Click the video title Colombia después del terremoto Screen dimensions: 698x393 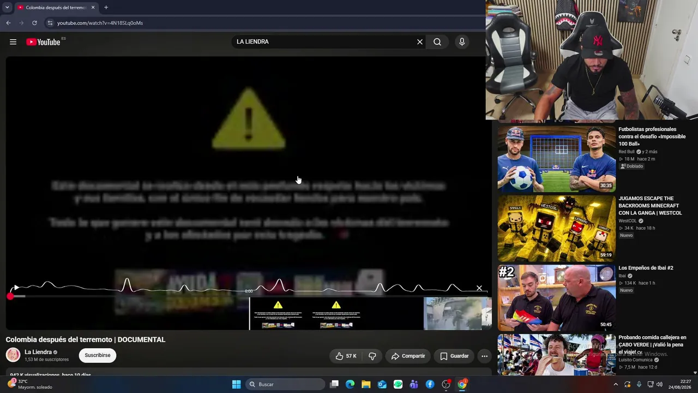click(86, 340)
